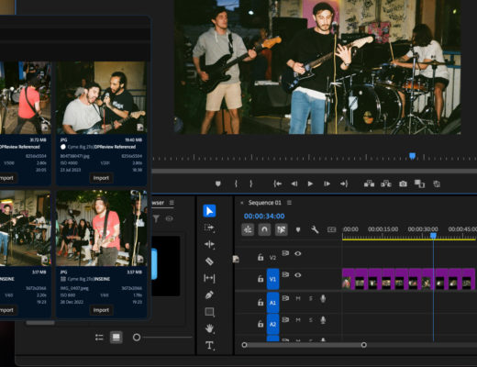Screen dimensions: 477x367
Task: Toggle Media Browser eye view icon
Action: [x=170, y=218]
